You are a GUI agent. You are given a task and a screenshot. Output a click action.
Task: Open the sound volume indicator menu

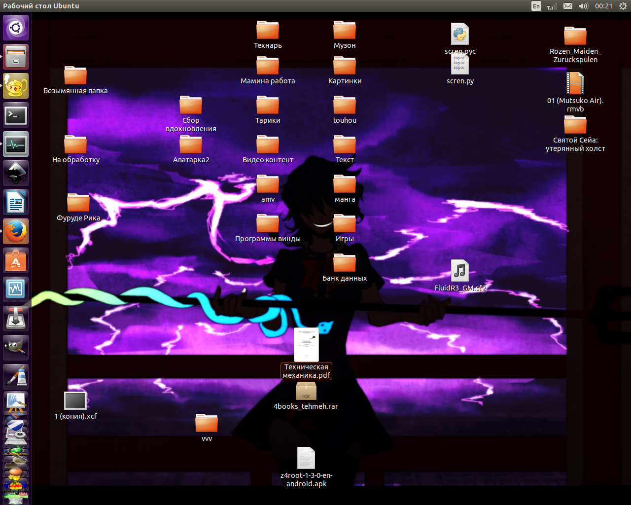(584, 6)
